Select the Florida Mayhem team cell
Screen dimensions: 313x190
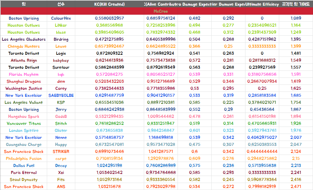coord(24,74)
